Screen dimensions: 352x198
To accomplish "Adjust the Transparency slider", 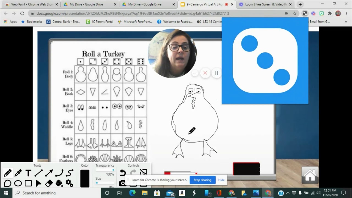I will coord(105,170).
